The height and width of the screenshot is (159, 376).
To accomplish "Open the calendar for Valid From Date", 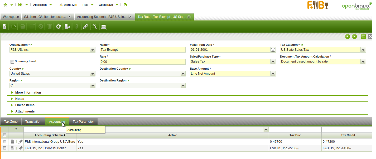I will click(273, 50).
